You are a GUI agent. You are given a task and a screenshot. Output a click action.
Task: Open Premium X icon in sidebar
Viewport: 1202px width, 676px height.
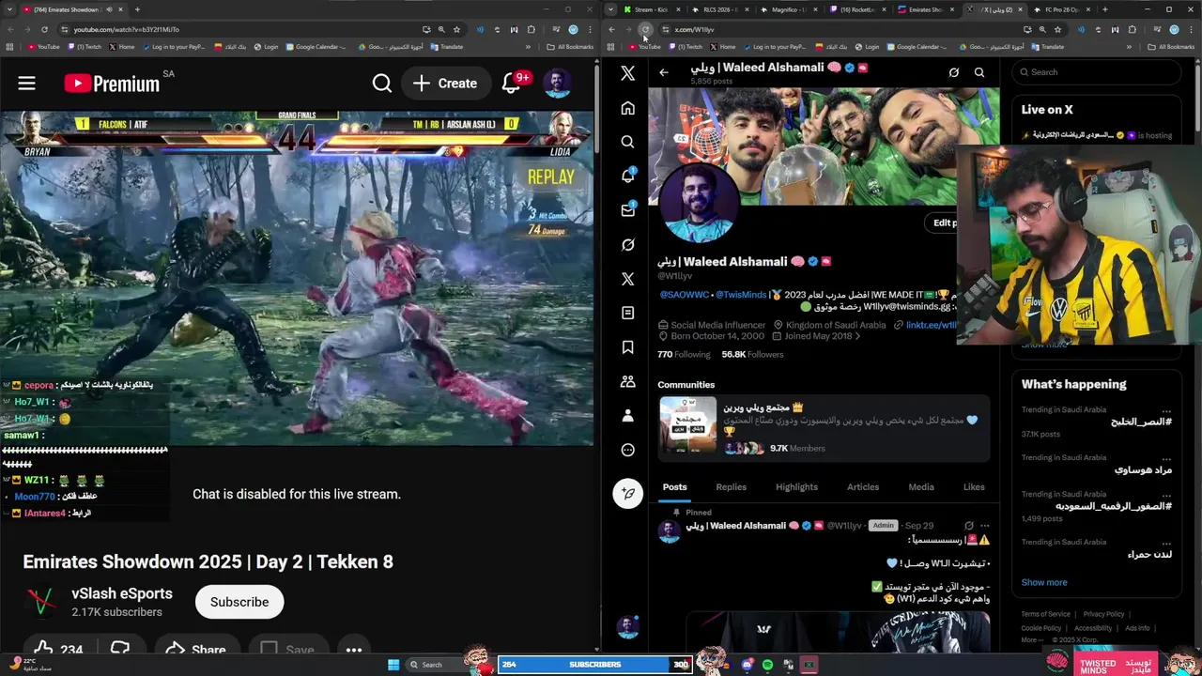[x=628, y=279]
